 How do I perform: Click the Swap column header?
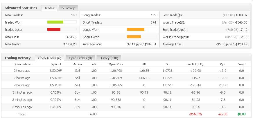click(x=241, y=64)
